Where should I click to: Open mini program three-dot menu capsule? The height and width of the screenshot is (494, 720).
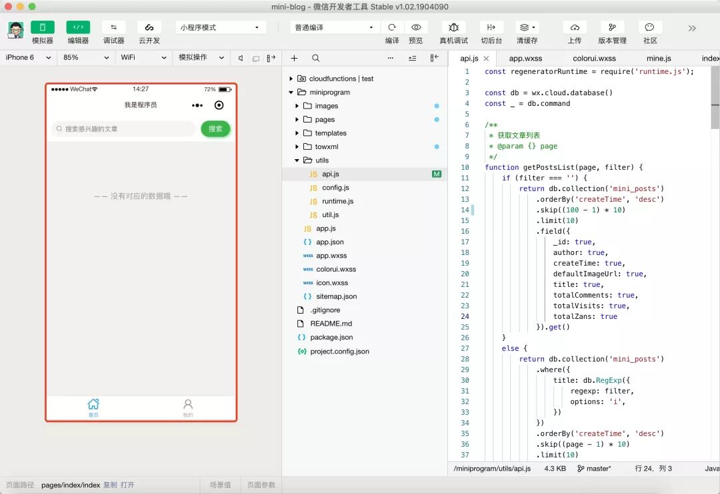coord(197,105)
